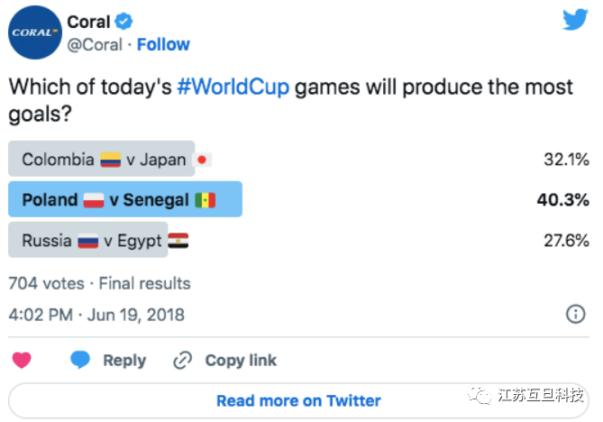This screenshot has height=422, width=603.
Task: Click the Coral display name
Action: [x=88, y=22]
